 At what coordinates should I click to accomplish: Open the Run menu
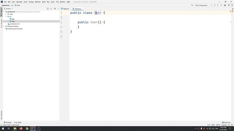48,2
